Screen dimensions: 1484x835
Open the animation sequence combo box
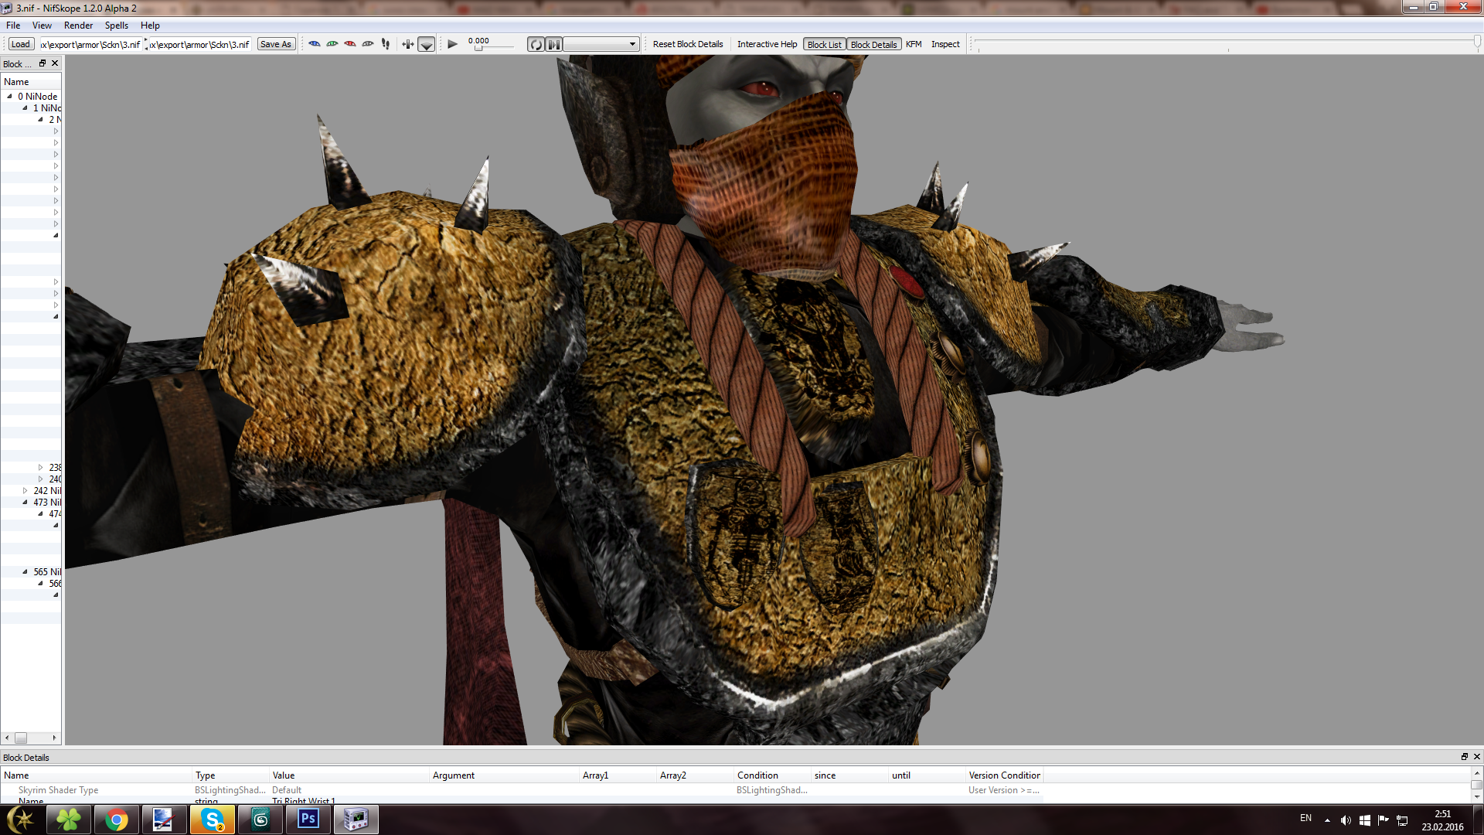coord(601,44)
